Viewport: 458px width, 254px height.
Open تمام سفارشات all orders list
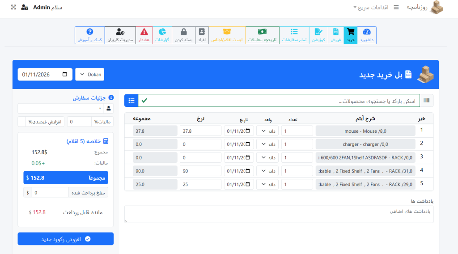coord(294,35)
